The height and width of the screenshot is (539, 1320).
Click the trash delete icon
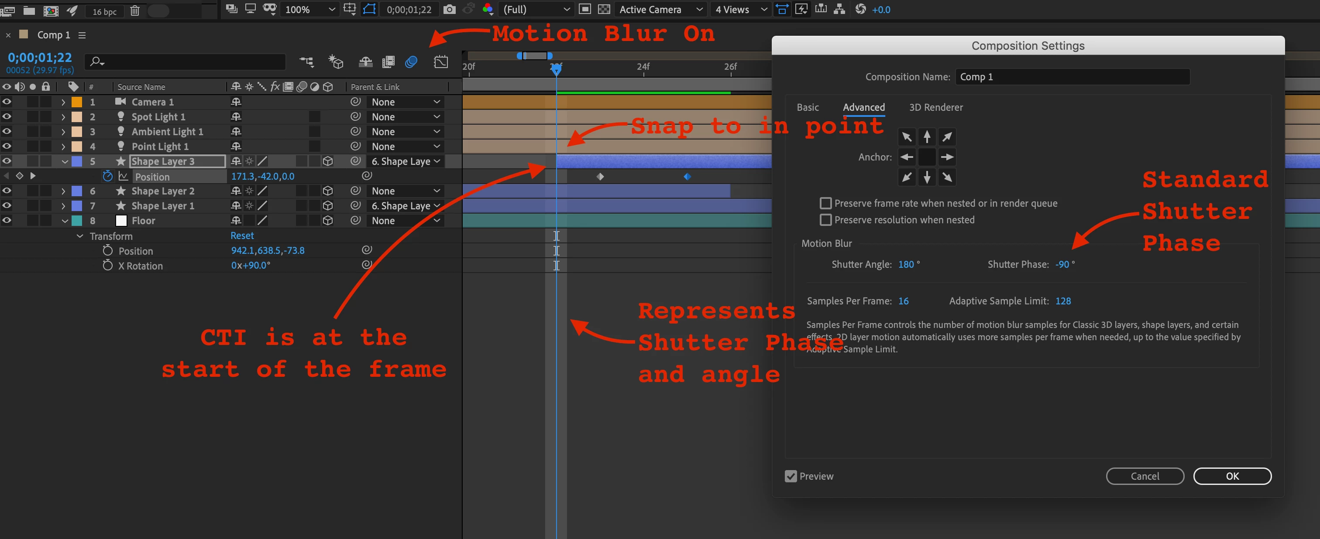coord(135,10)
